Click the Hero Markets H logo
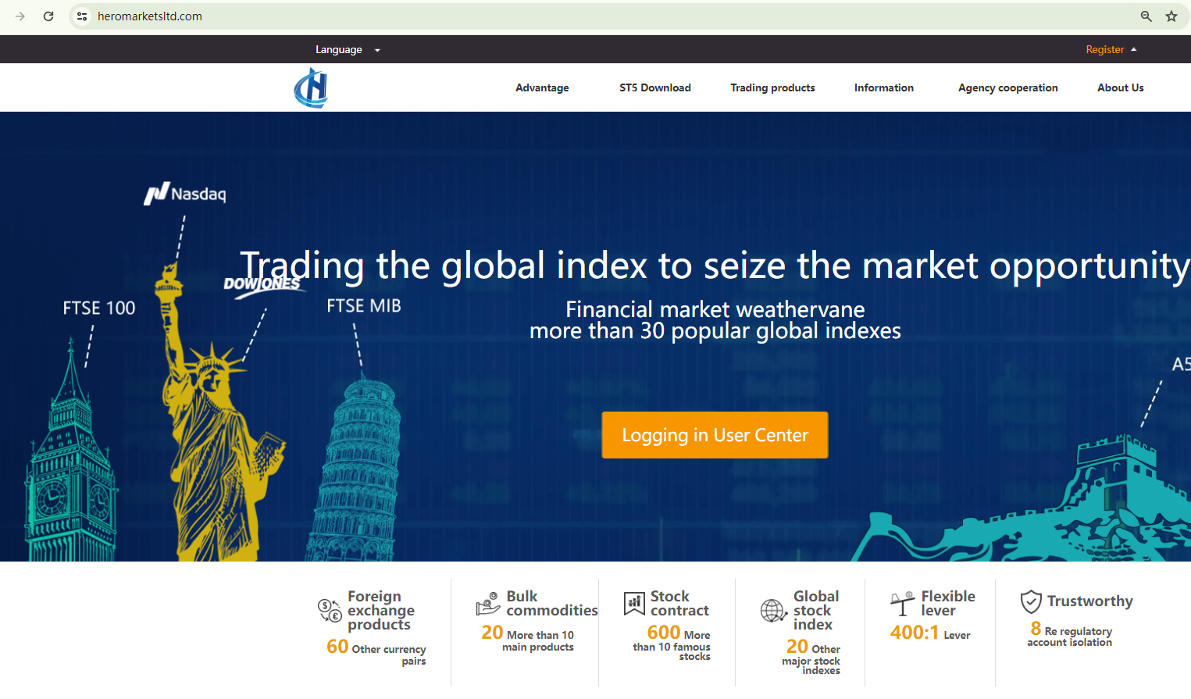Viewport: 1191px width, 699px height. coord(311,87)
